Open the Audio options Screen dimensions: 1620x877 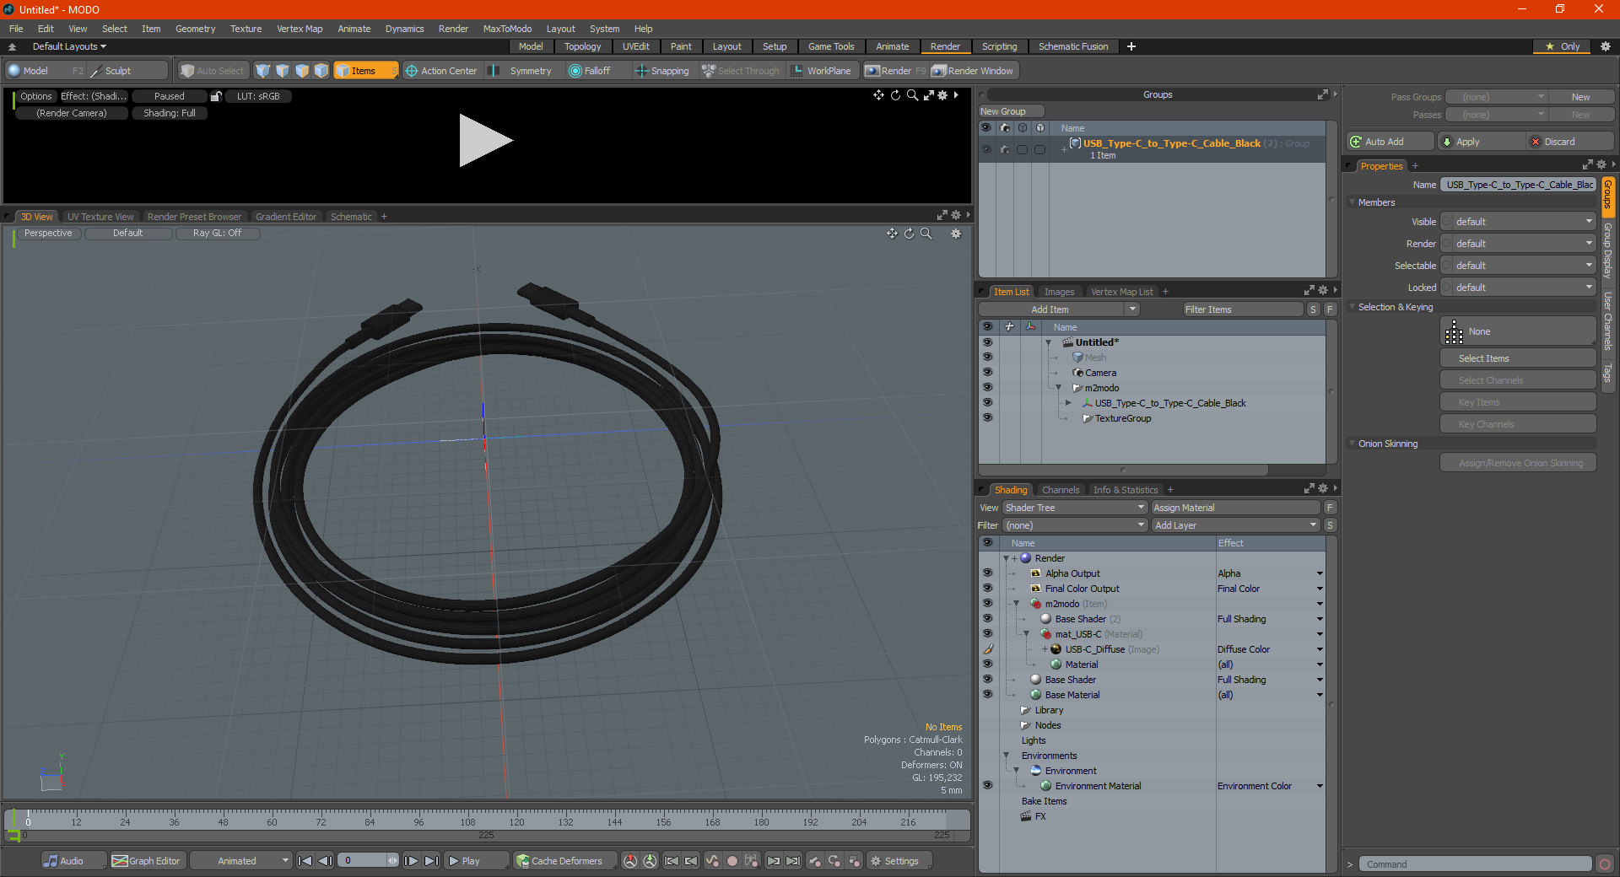tap(73, 861)
